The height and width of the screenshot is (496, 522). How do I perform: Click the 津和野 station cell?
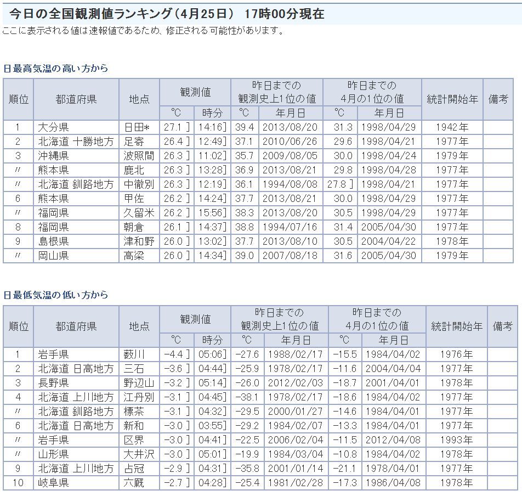pyautogui.click(x=139, y=241)
